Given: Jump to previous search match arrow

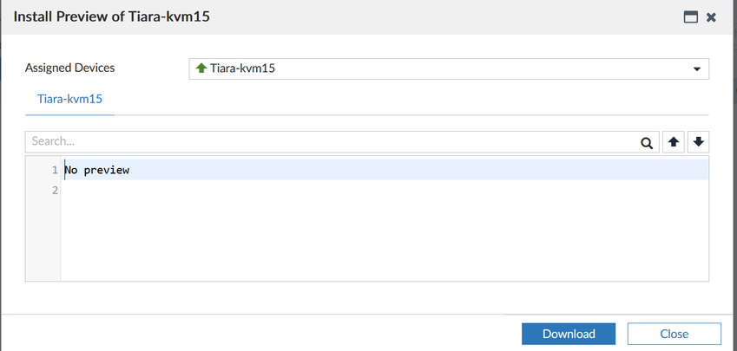Looking at the screenshot, I should coord(673,143).
